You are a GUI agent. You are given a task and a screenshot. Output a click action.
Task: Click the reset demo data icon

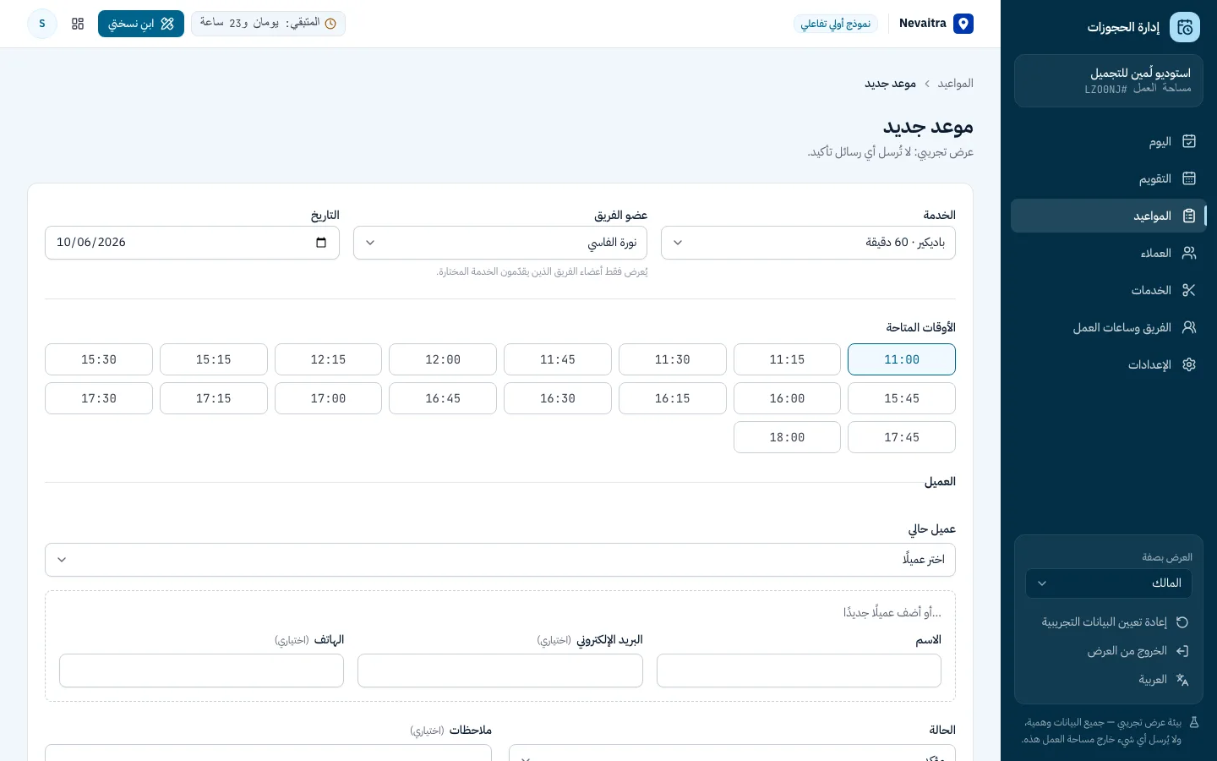coord(1182,622)
